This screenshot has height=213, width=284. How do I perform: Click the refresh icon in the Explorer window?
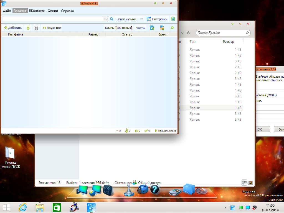tap(188, 33)
